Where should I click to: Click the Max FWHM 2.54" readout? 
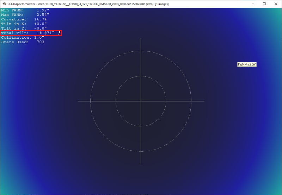[25, 15]
